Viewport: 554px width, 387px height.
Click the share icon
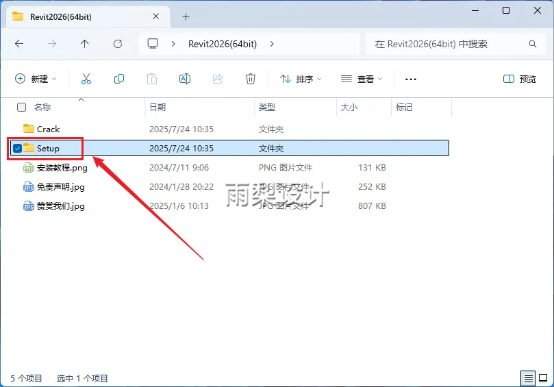[x=218, y=79]
